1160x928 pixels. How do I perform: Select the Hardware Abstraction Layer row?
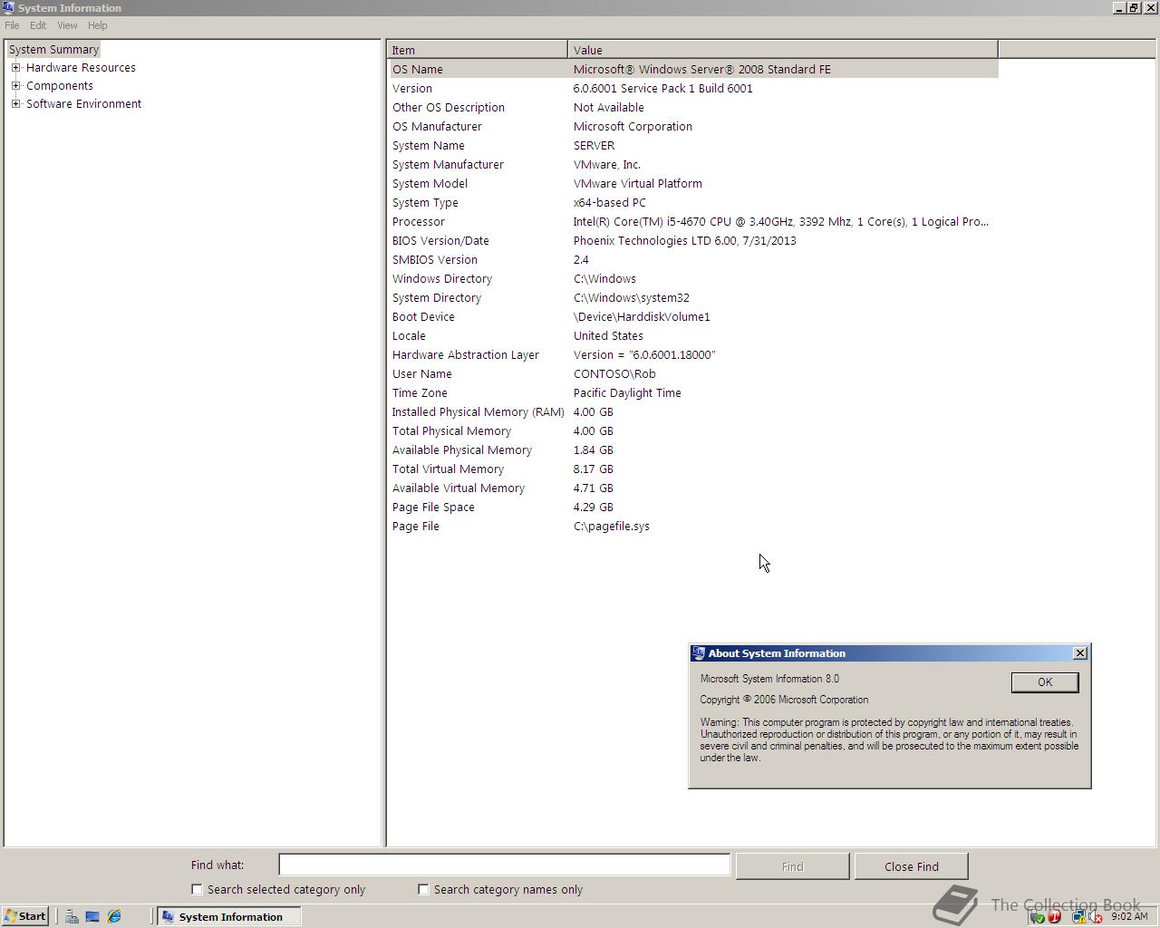tap(693, 354)
